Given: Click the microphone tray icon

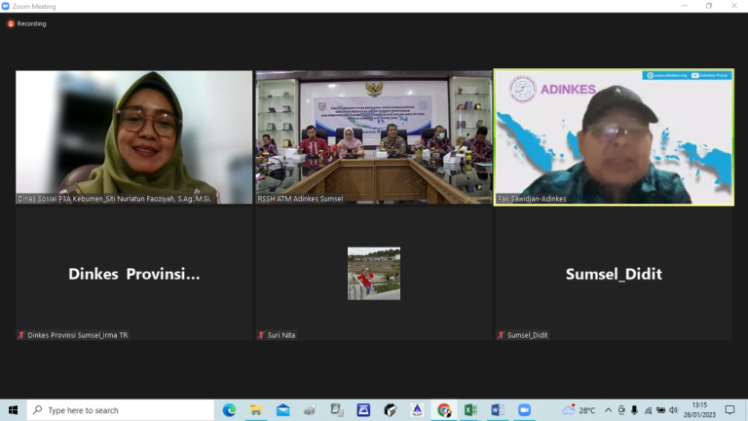Looking at the screenshot, I should [x=634, y=410].
